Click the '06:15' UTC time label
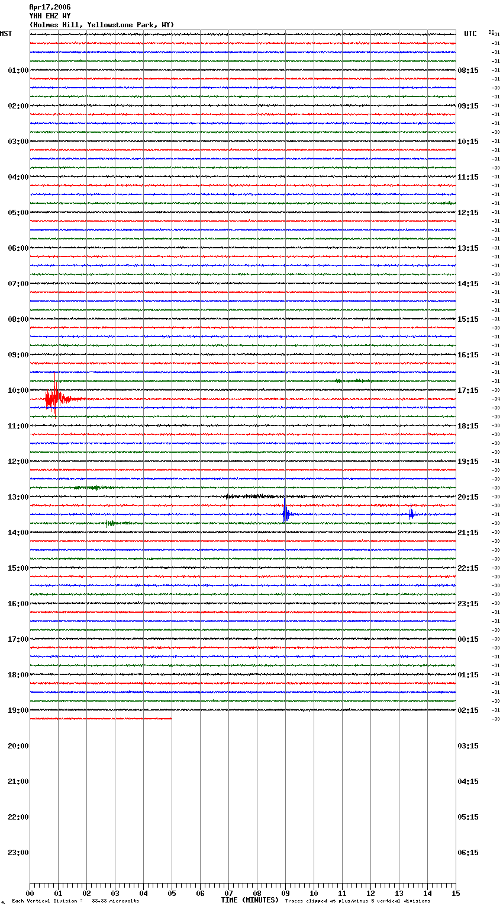503x909 pixels. (468, 853)
